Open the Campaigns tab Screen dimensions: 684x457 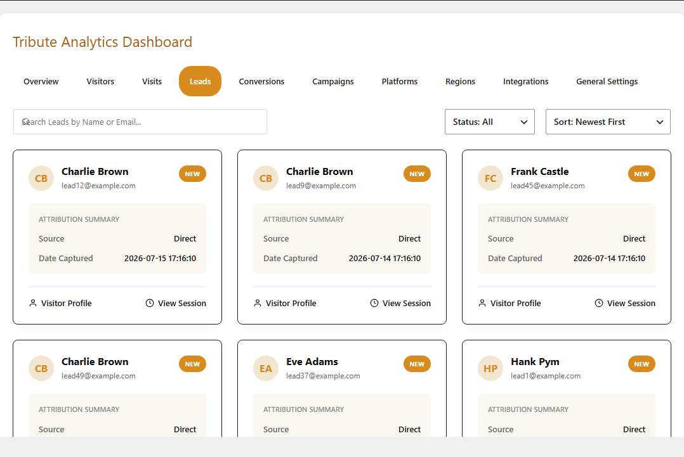pos(333,82)
